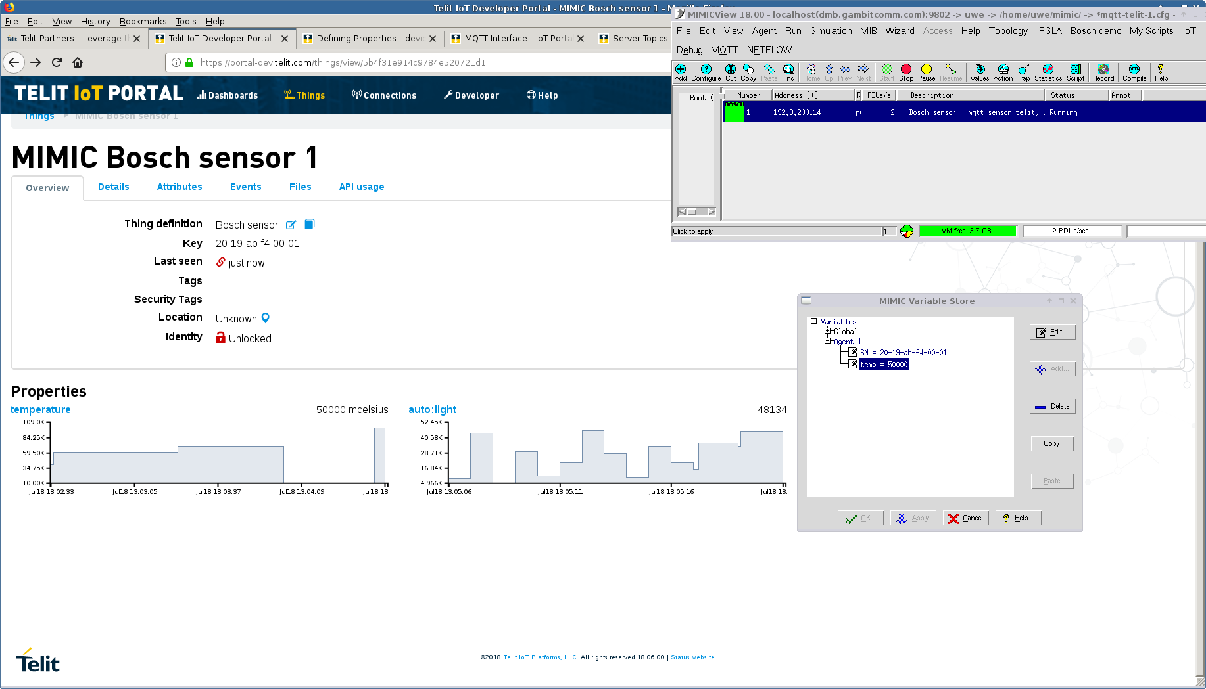Open the History menu in Firefox
1206x689 pixels.
pos(95,21)
